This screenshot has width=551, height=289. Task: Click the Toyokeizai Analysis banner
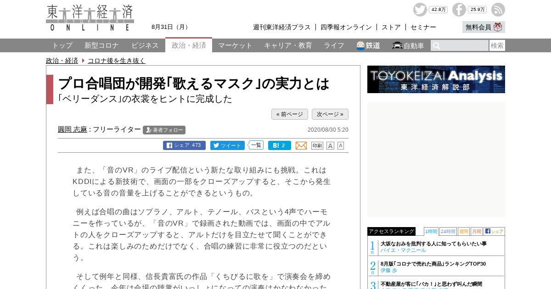coord(436,79)
